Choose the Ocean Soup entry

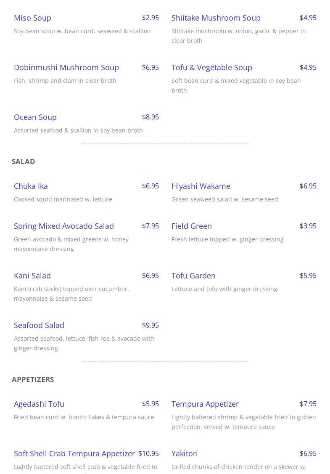coord(35,117)
